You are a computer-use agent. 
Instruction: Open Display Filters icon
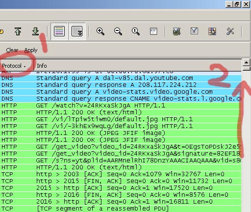coord(195,31)
